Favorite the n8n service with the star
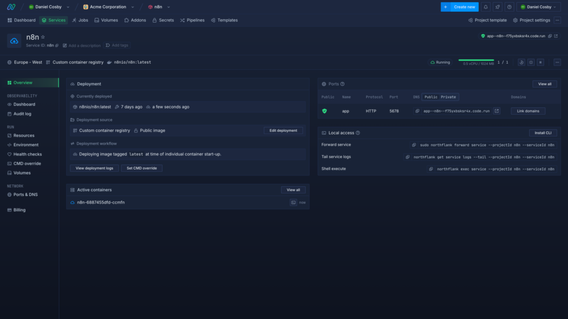Image resolution: width=568 pixels, height=319 pixels. pyautogui.click(x=43, y=37)
